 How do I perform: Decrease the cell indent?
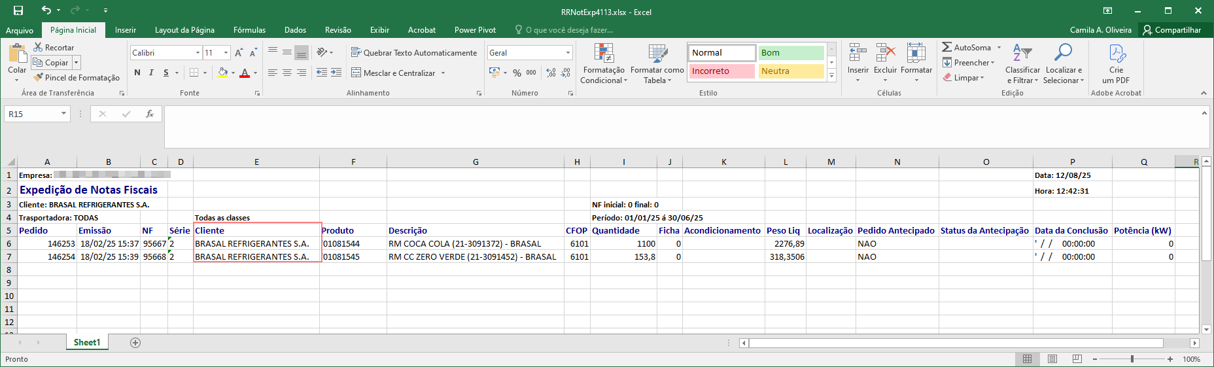point(322,73)
